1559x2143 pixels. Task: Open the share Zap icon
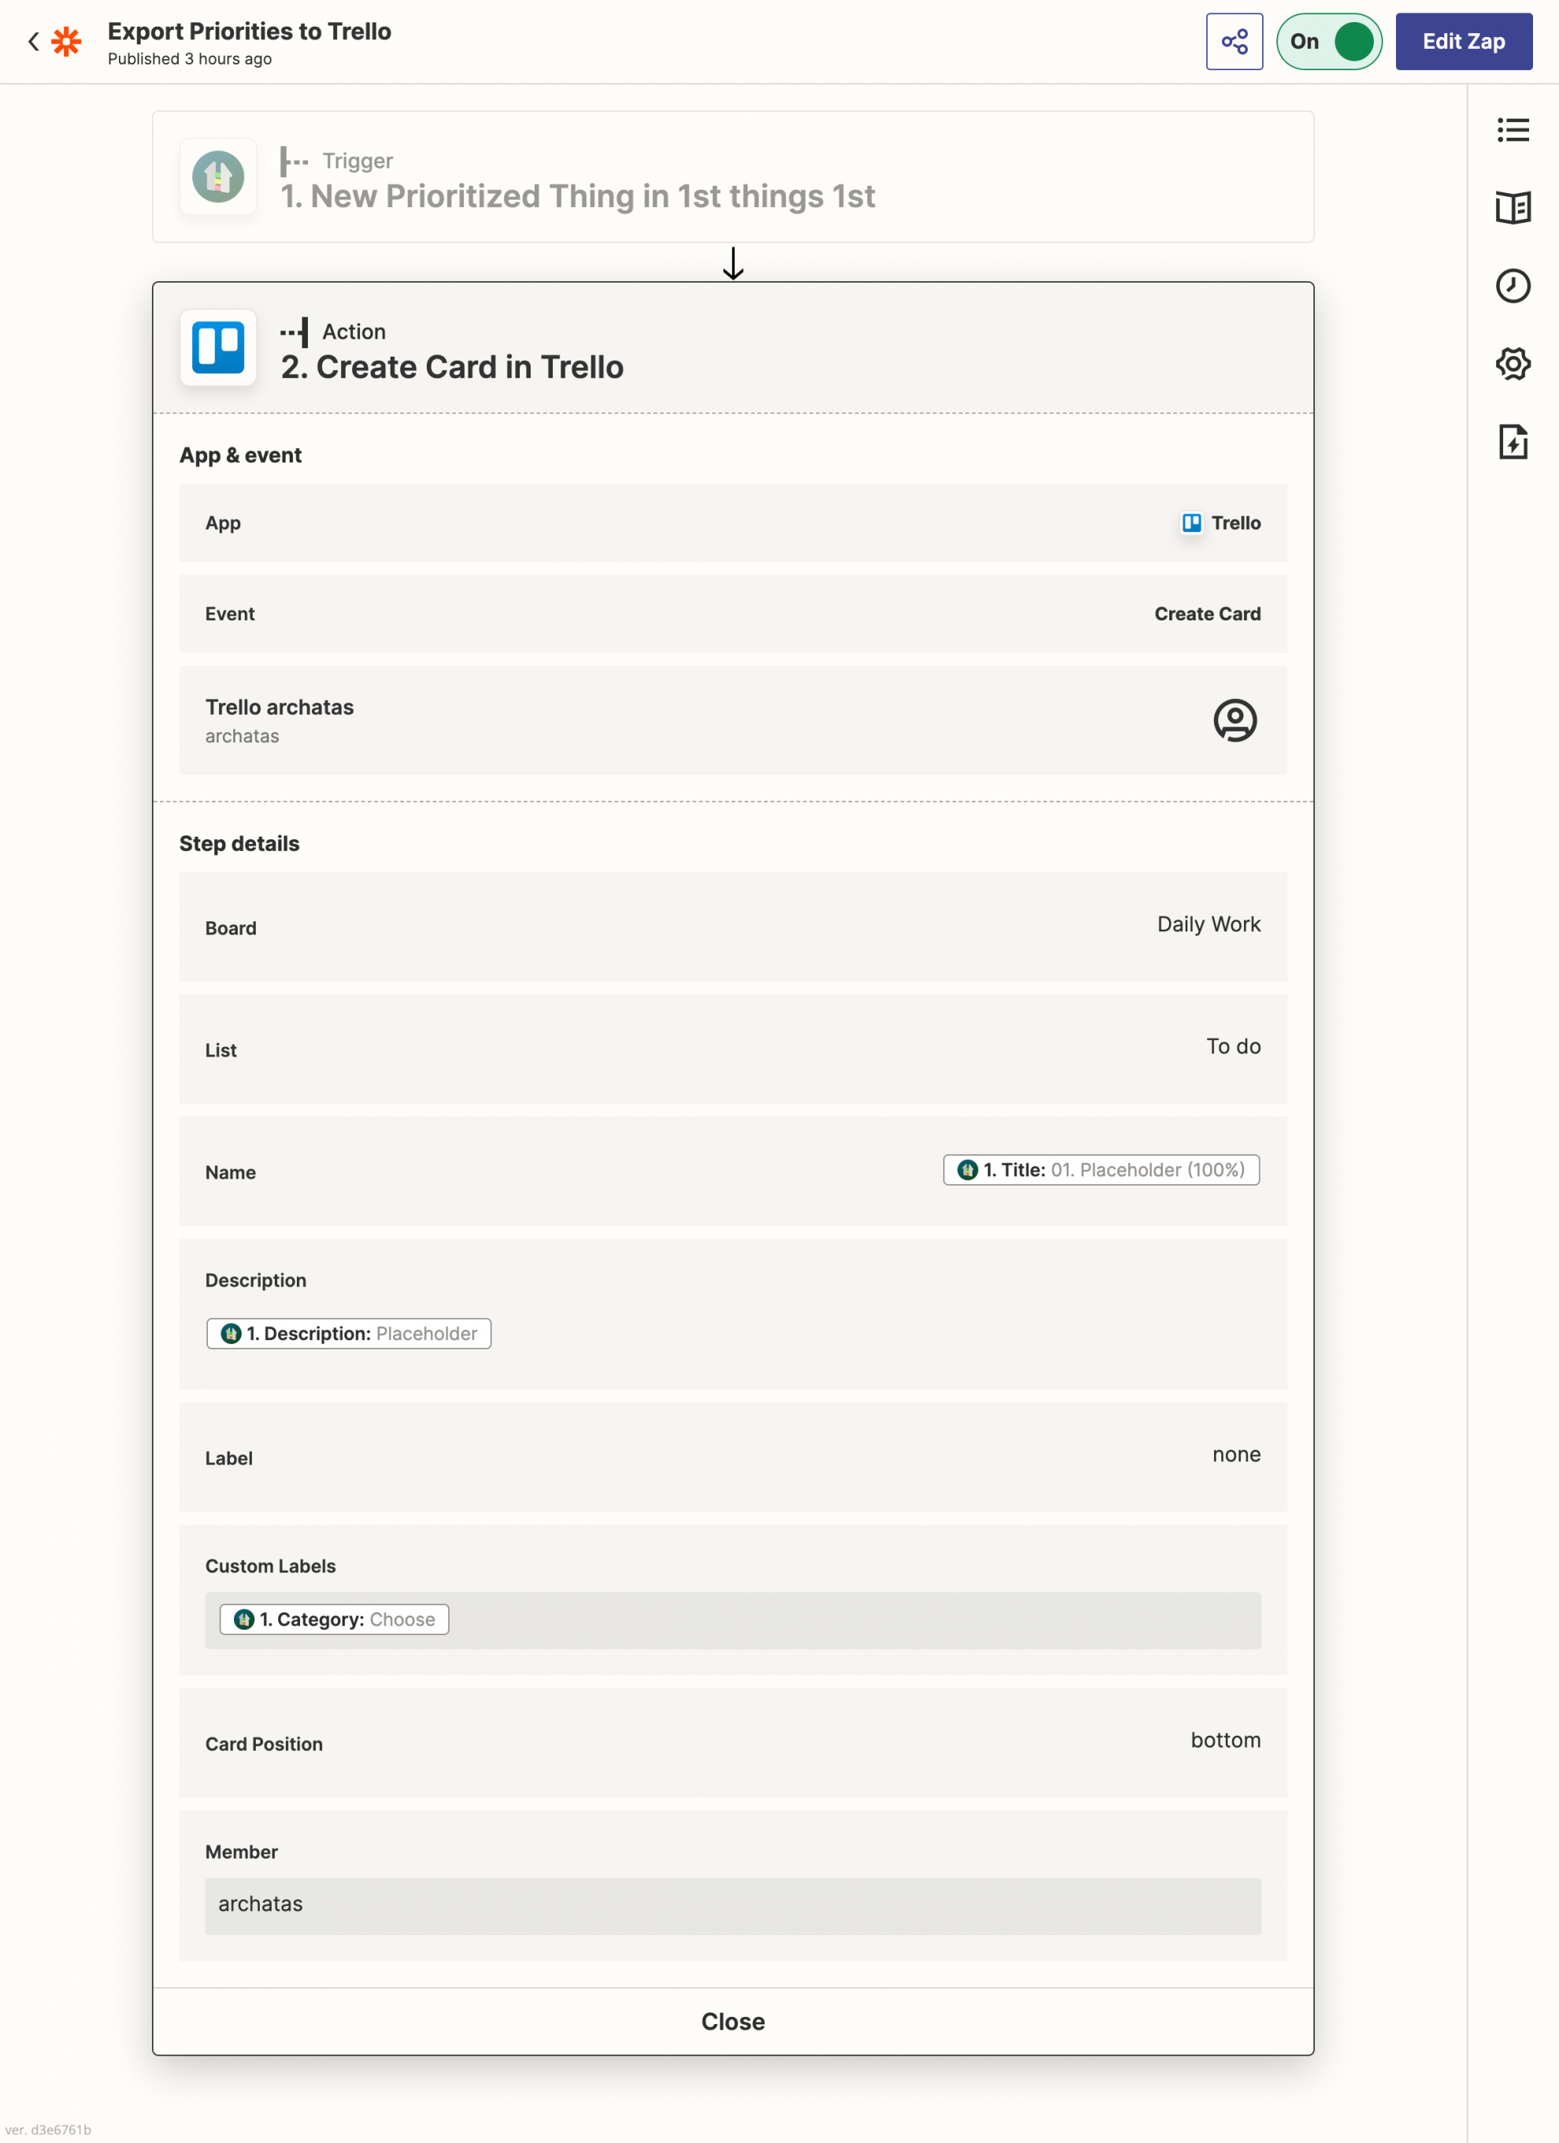1234,42
